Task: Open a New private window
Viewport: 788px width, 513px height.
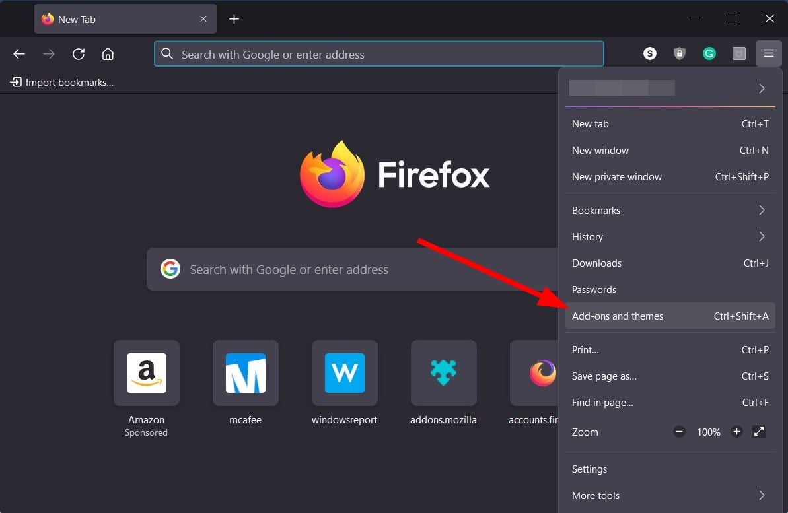Action: tap(670, 176)
